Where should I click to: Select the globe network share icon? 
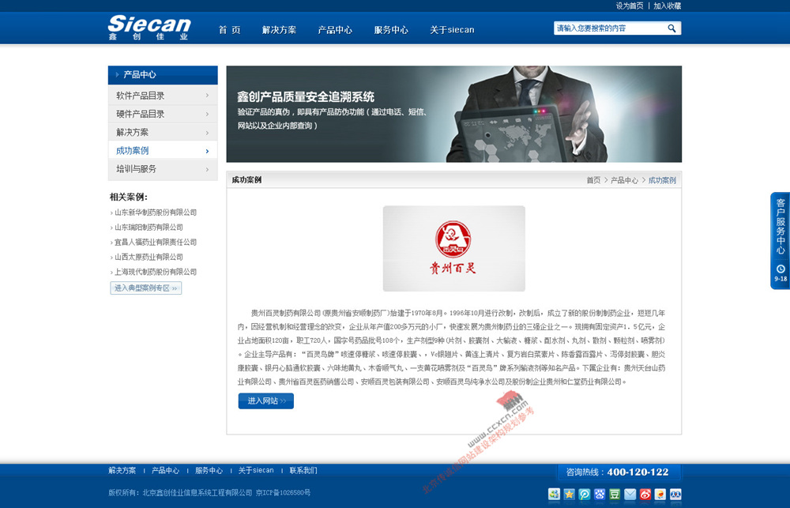(x=554, y=494)
